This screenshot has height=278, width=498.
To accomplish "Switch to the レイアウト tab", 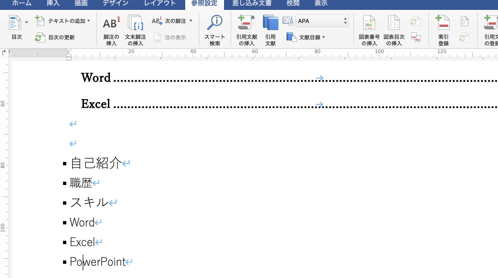I will 160,3.
